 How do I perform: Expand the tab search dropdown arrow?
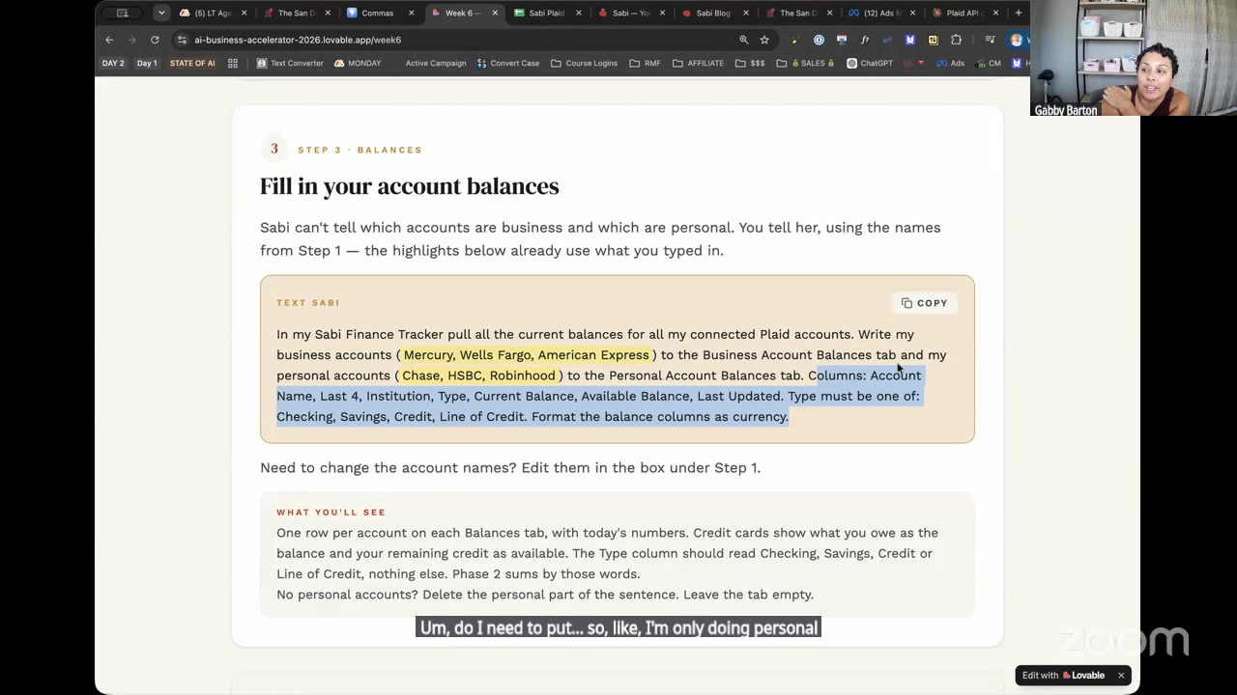coord(161,13)
